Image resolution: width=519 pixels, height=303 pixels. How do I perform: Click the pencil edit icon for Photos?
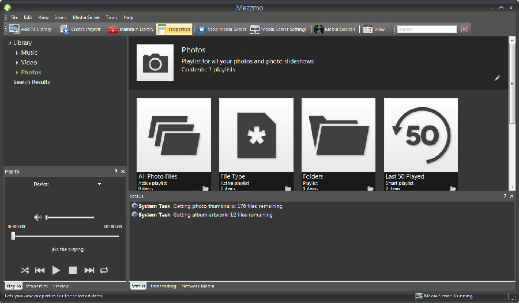497,78
